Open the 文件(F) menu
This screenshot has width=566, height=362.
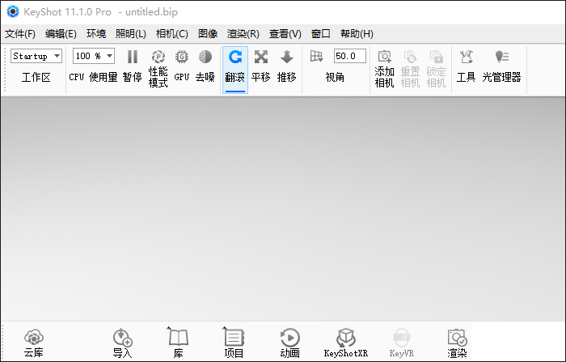coord(20,34)
